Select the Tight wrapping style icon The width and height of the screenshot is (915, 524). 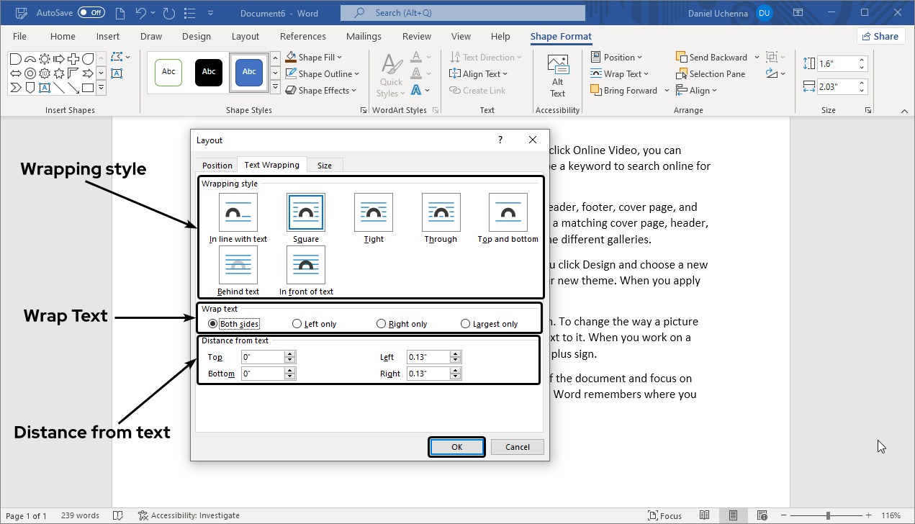coord(373,212)
